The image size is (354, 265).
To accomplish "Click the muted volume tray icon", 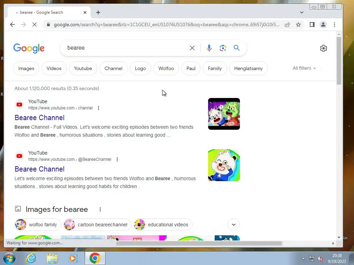I will [x=320, y=258].
